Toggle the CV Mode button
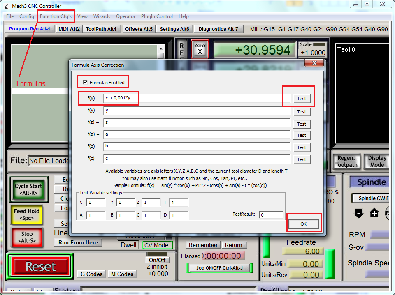395x295 pixels. pyautogui.click(x=157, y=245)
